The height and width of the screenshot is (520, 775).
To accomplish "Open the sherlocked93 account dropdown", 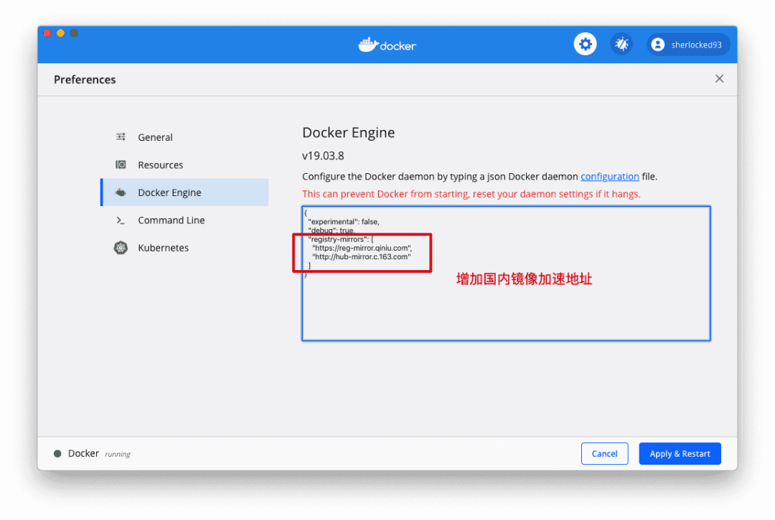I will [x=688, y=44].
